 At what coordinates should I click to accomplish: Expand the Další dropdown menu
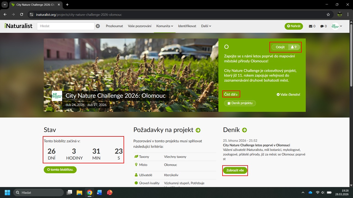pos(206,26)
